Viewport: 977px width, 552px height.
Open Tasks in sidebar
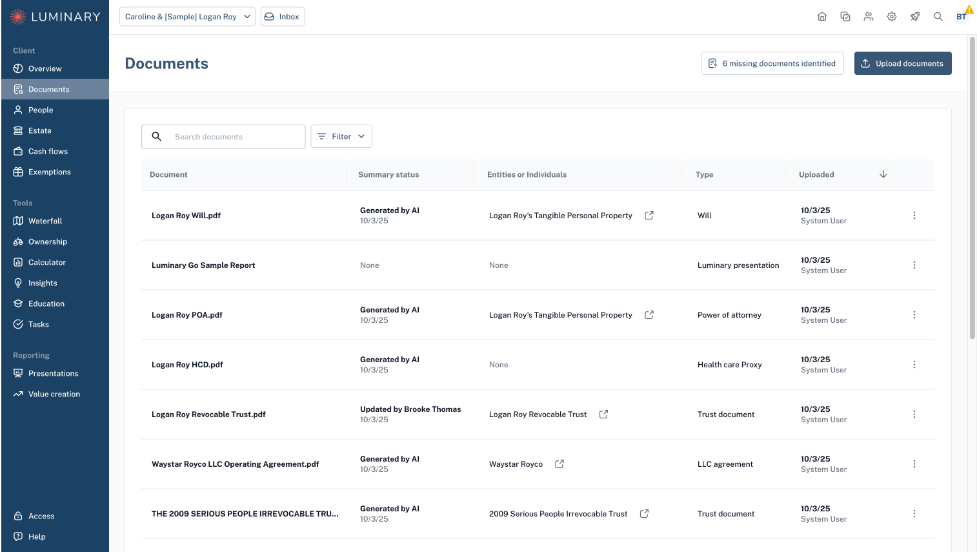[55, 324]
